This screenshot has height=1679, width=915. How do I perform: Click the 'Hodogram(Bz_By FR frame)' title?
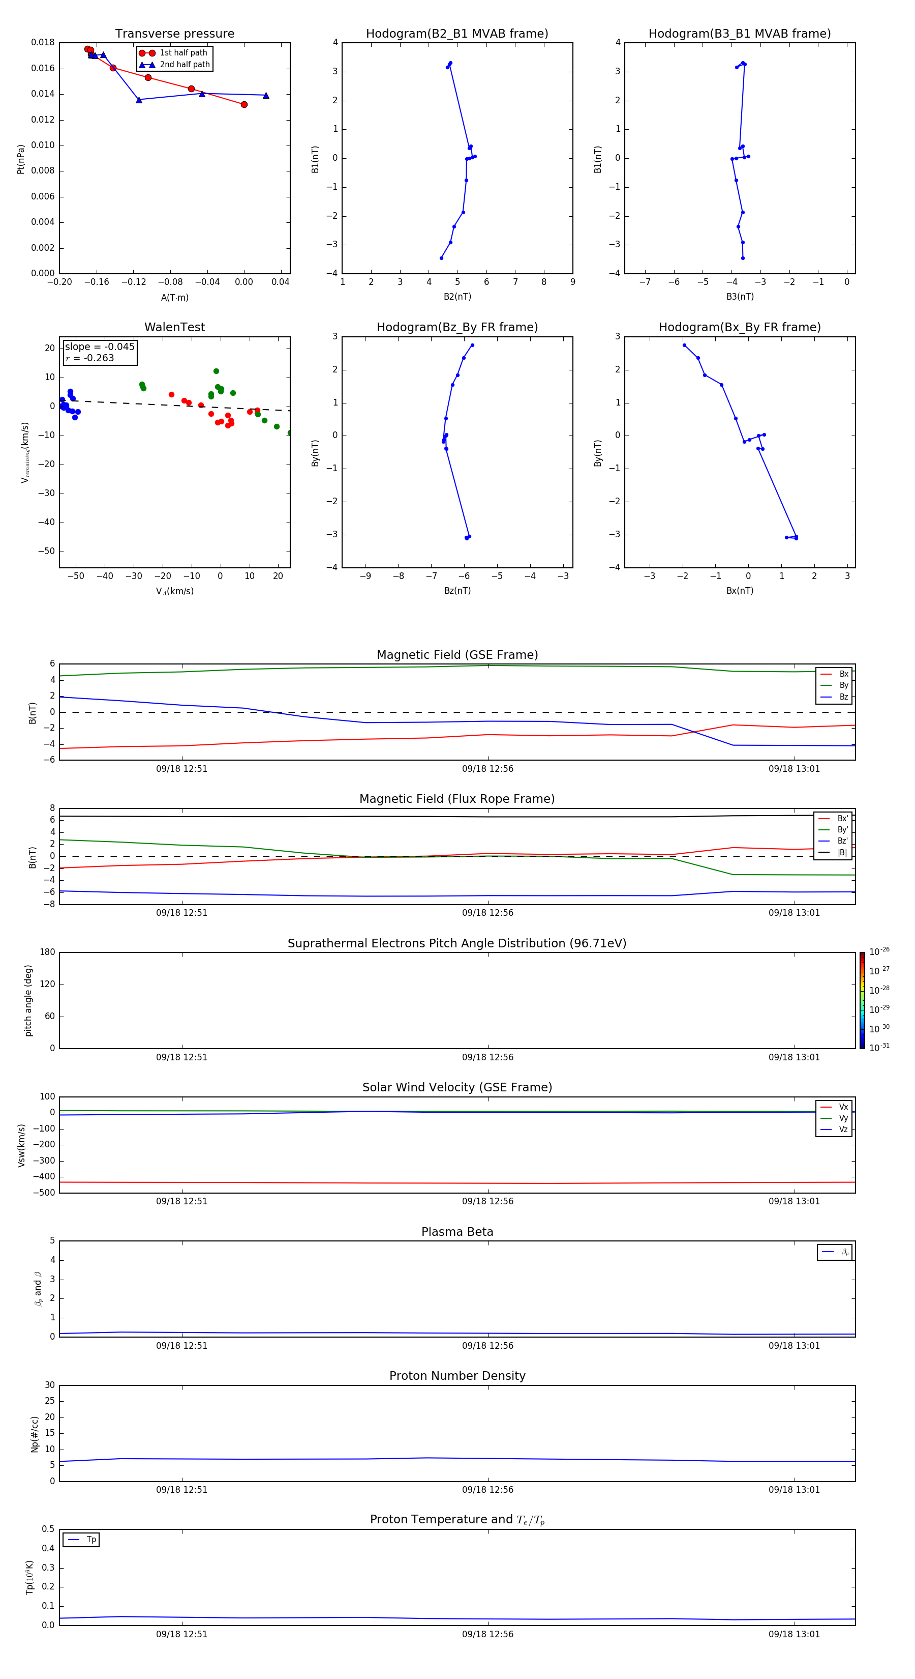457,327
